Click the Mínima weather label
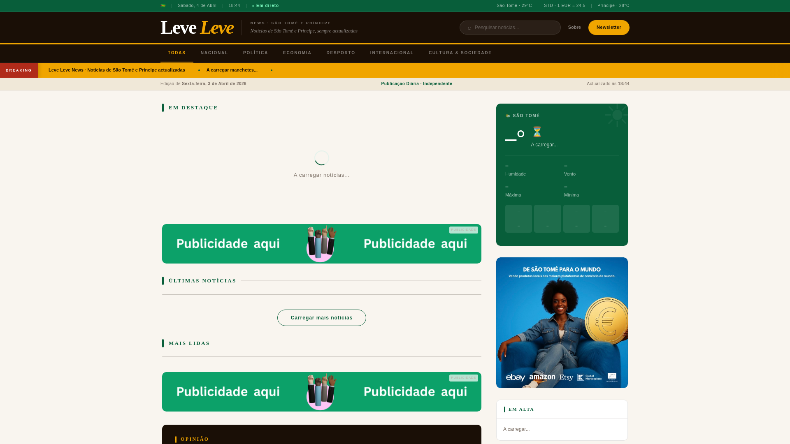The width and height of the screenshot is (790, 444). 572,195
